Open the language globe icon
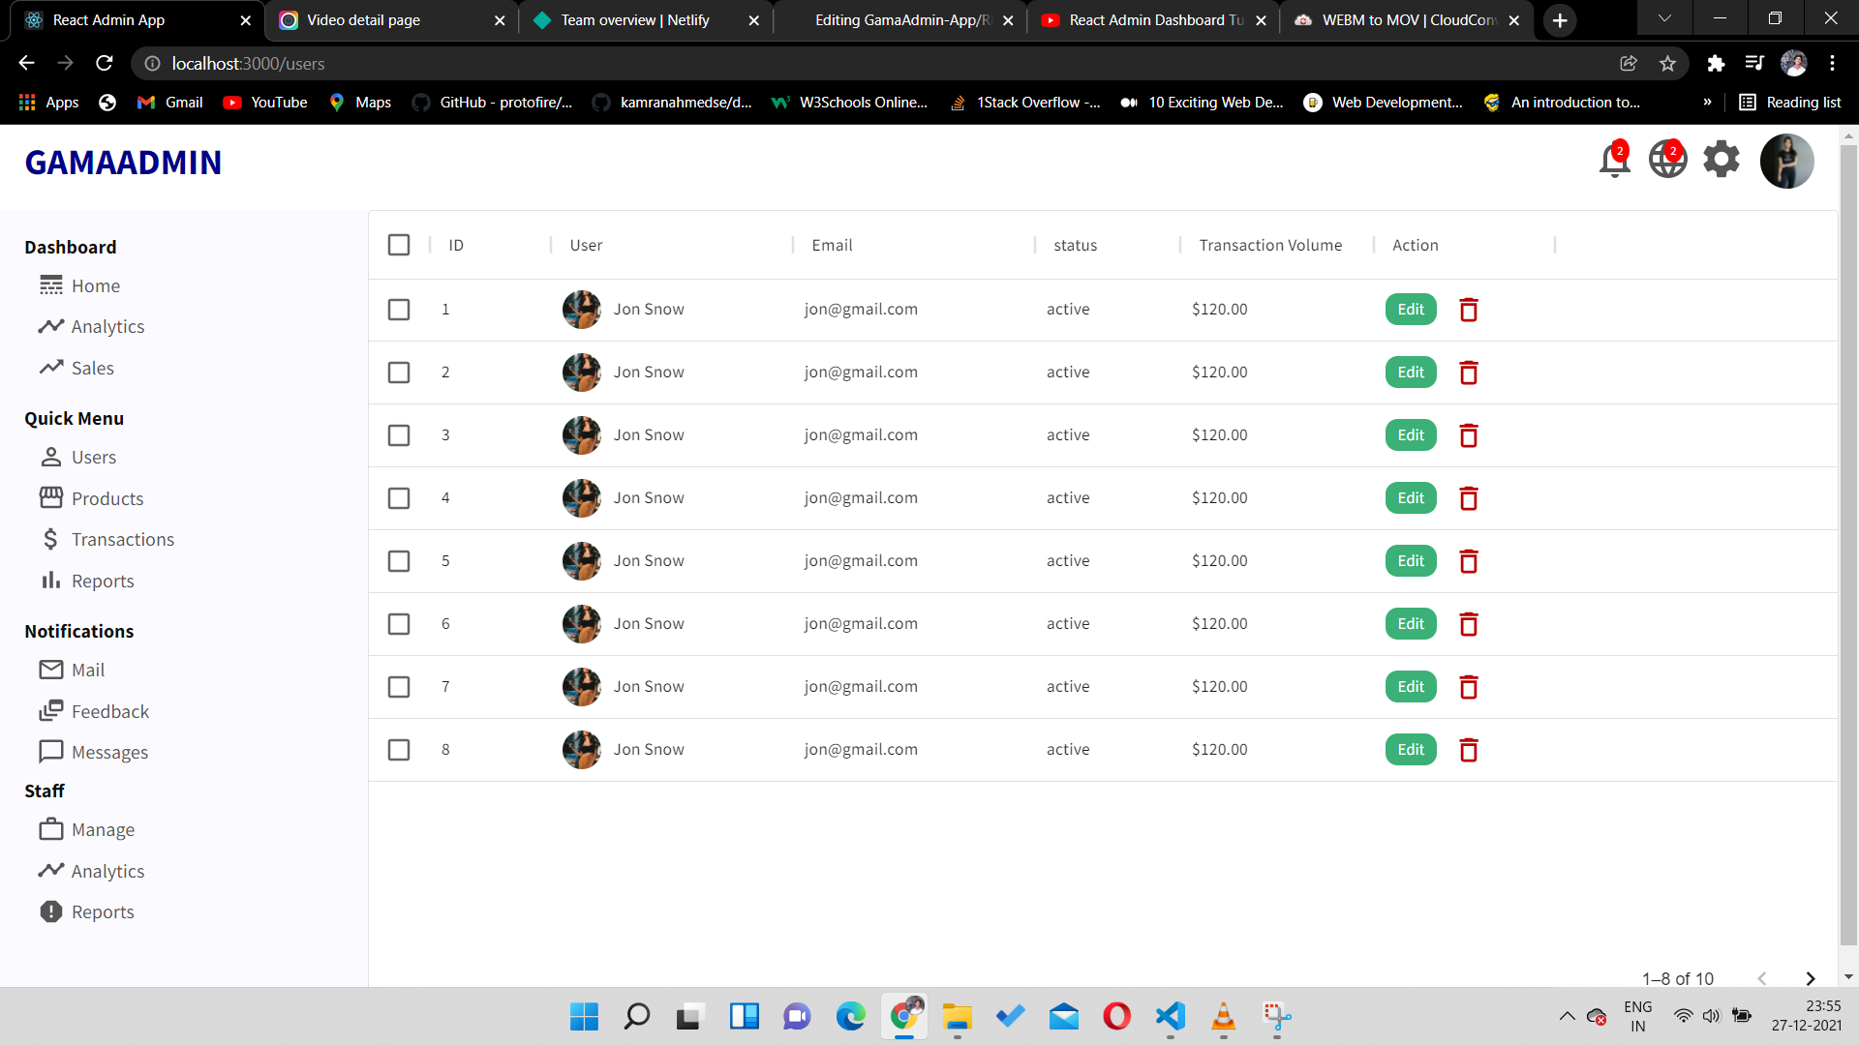The height and width of the screenshot is (1045, 1859). tap(1666, 160)
